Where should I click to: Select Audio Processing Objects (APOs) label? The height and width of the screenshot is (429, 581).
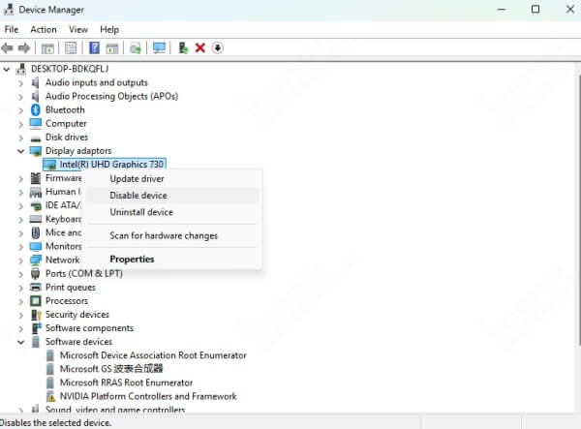point(111,96)
